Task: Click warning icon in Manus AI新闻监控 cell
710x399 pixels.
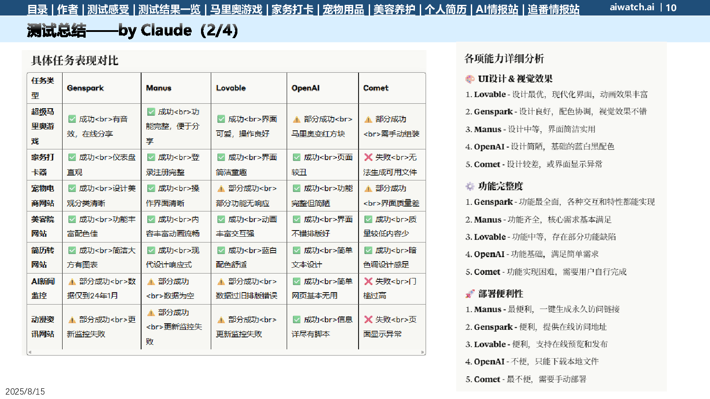Action: (x=151, y=282)
